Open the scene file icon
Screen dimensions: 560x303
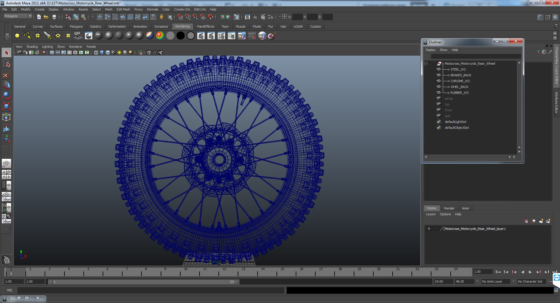tap(46, 17)
